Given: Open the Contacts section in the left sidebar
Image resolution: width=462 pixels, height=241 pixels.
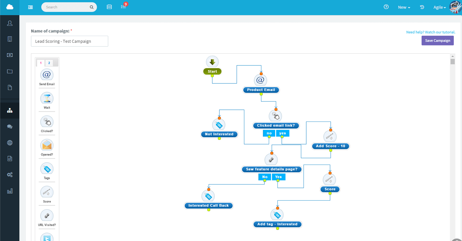Looking at the screenshot, I should 9,23.
